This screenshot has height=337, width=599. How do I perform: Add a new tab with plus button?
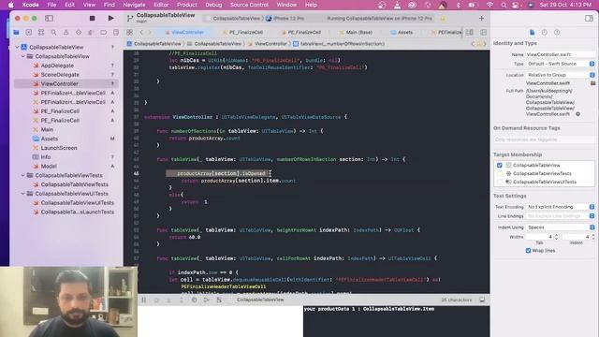point(481,18)
